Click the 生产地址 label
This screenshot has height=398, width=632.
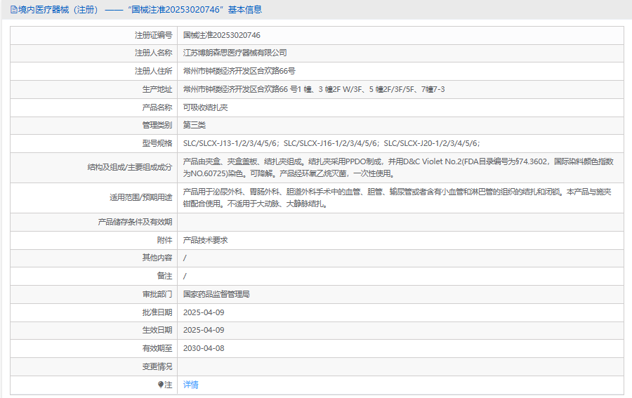tap(157, 89)
